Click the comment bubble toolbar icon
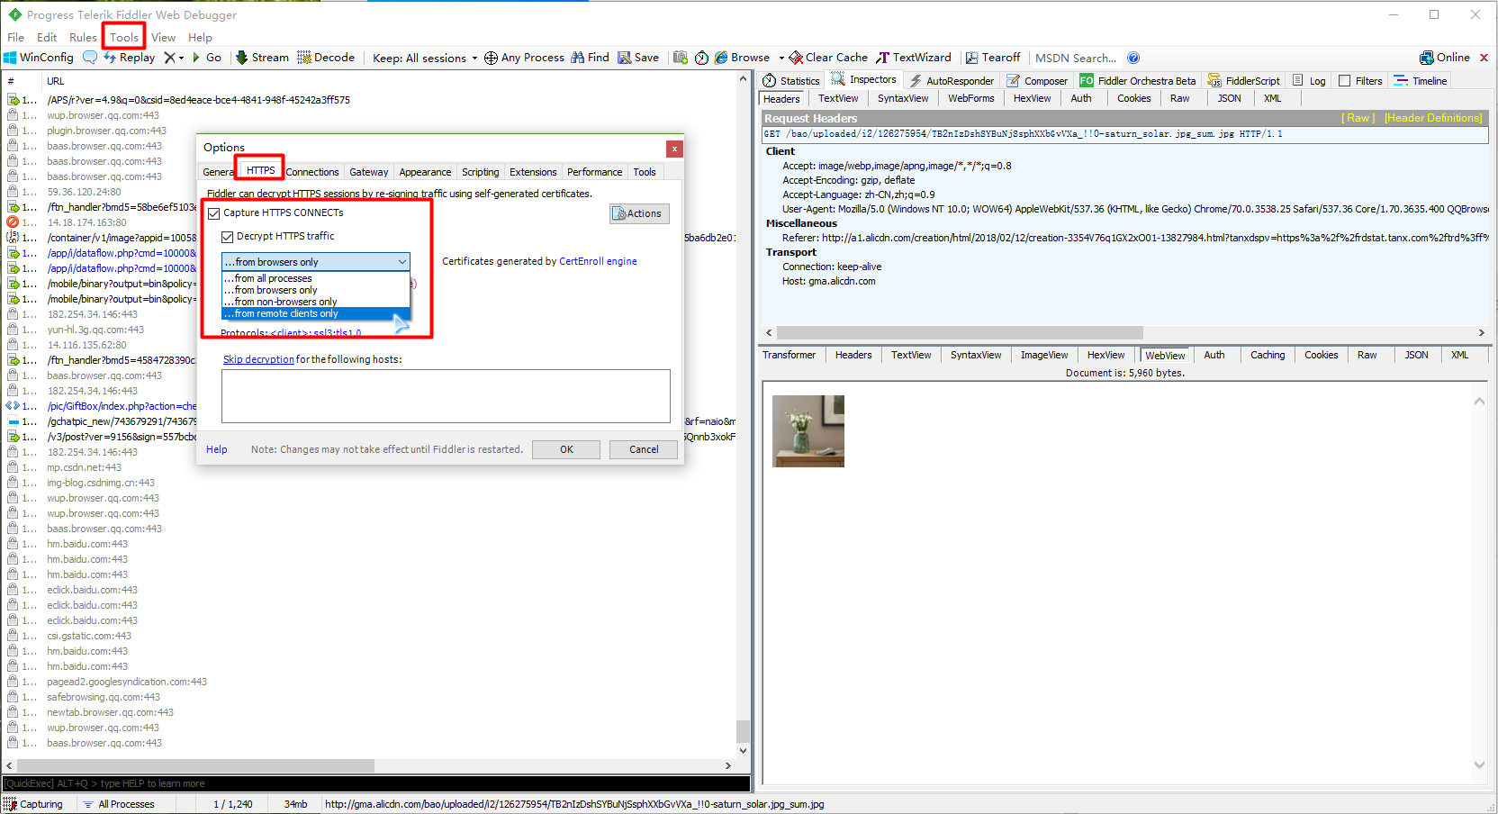This screenshot has height=814, width=1498. 90,58
